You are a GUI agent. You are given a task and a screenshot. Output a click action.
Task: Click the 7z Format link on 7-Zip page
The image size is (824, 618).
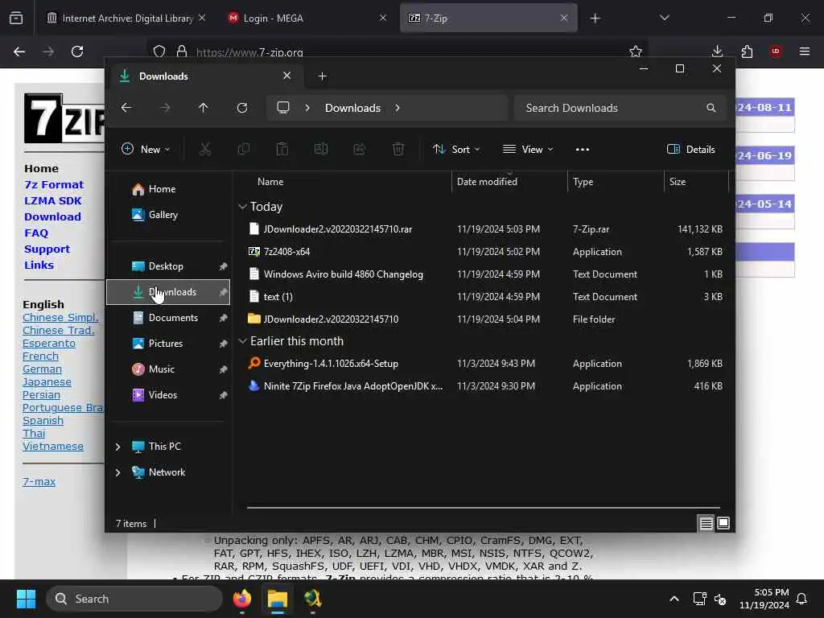tap(54, 184)
